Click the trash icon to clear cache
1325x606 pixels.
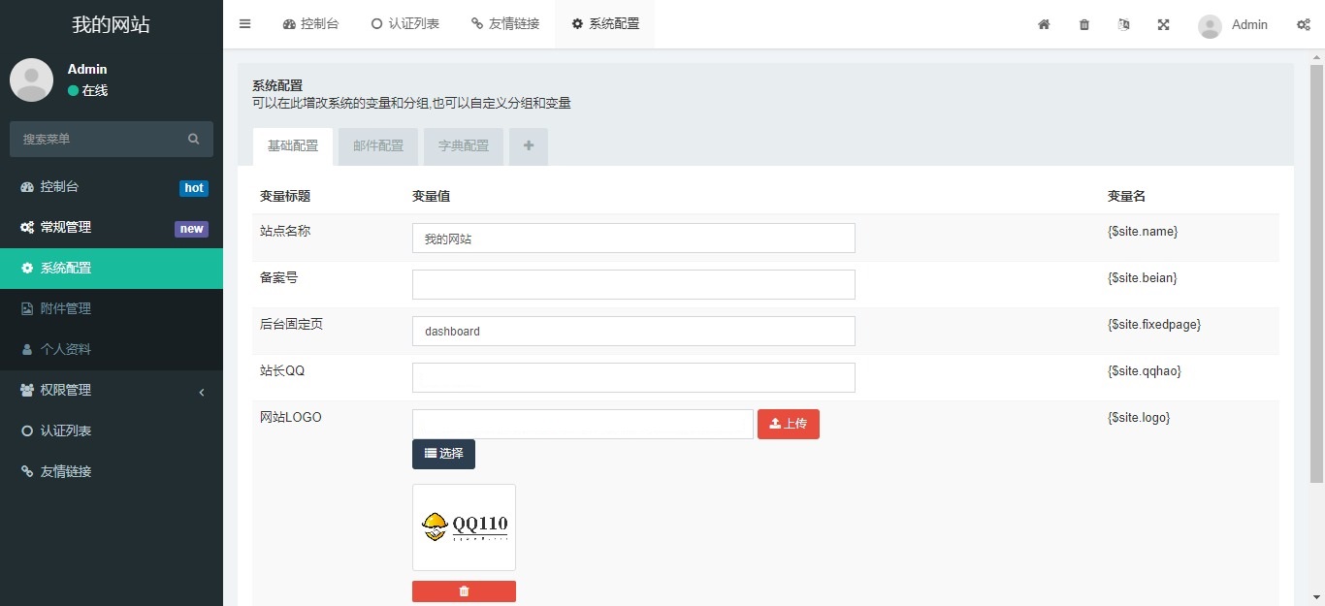[x=1083, y=24]
